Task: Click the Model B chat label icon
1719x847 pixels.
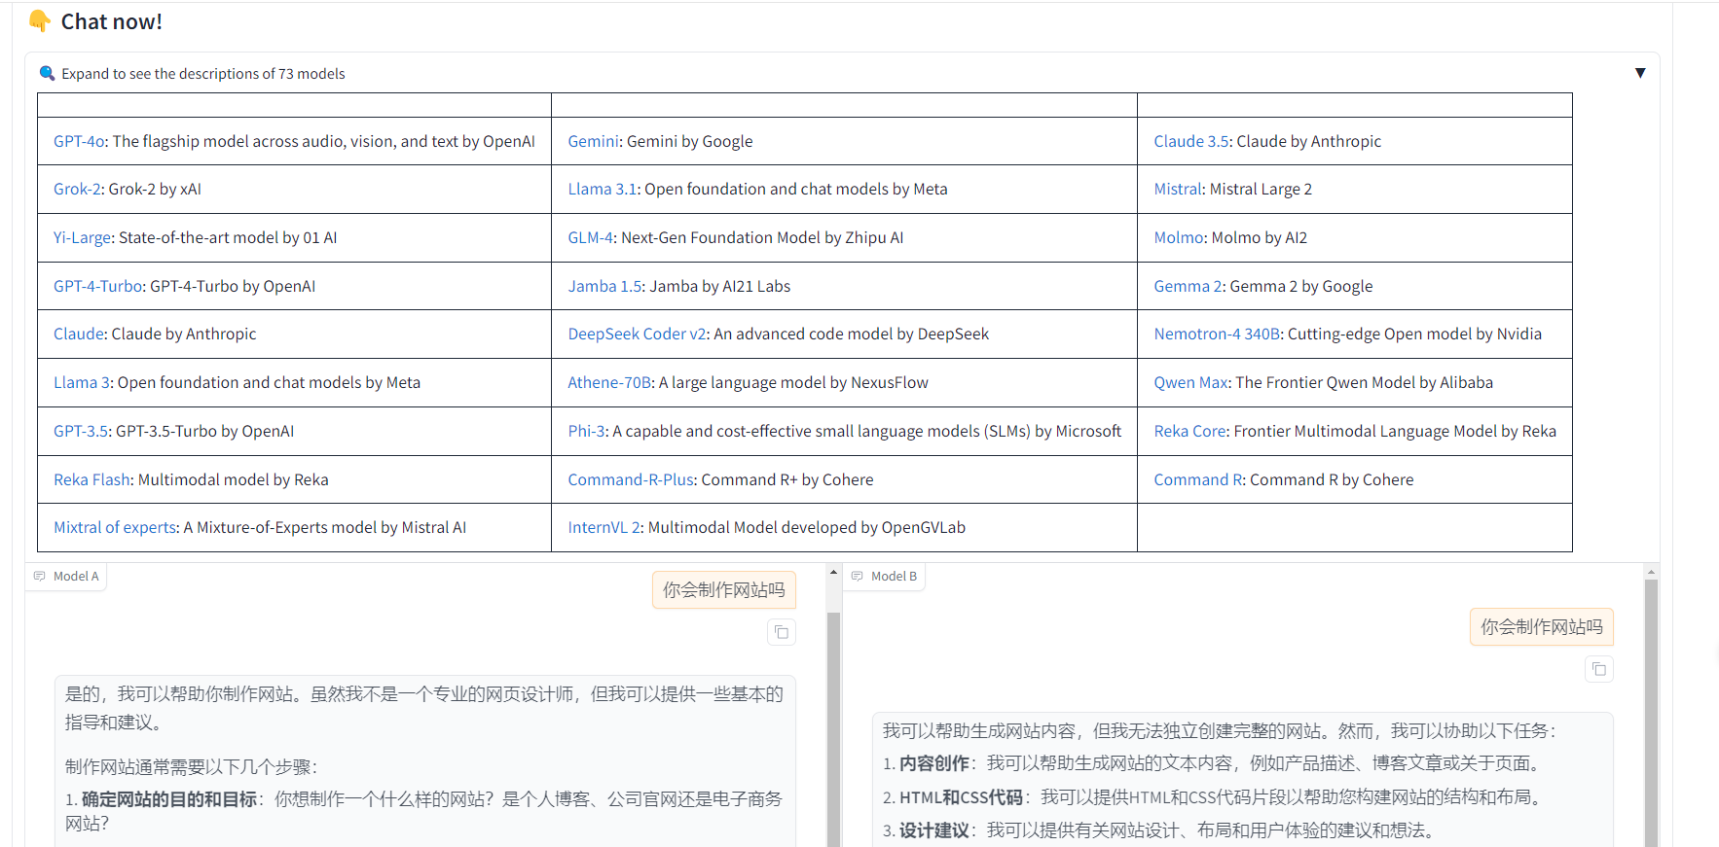Action: [x=858, y=577]
